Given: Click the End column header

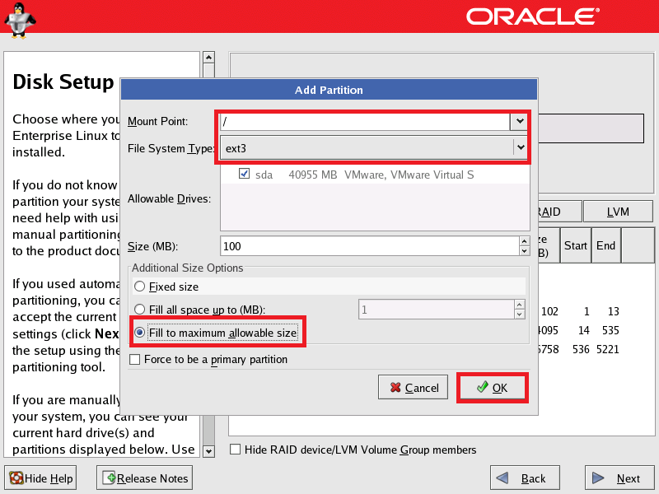Looking at the screenshot, I should (605, 245).
